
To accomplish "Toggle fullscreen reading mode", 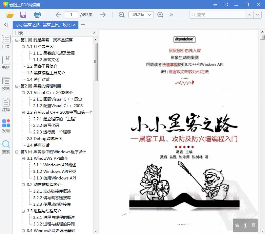I will (226, 4).
